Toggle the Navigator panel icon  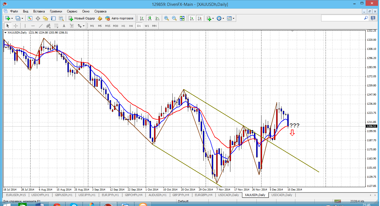[46, 18]
